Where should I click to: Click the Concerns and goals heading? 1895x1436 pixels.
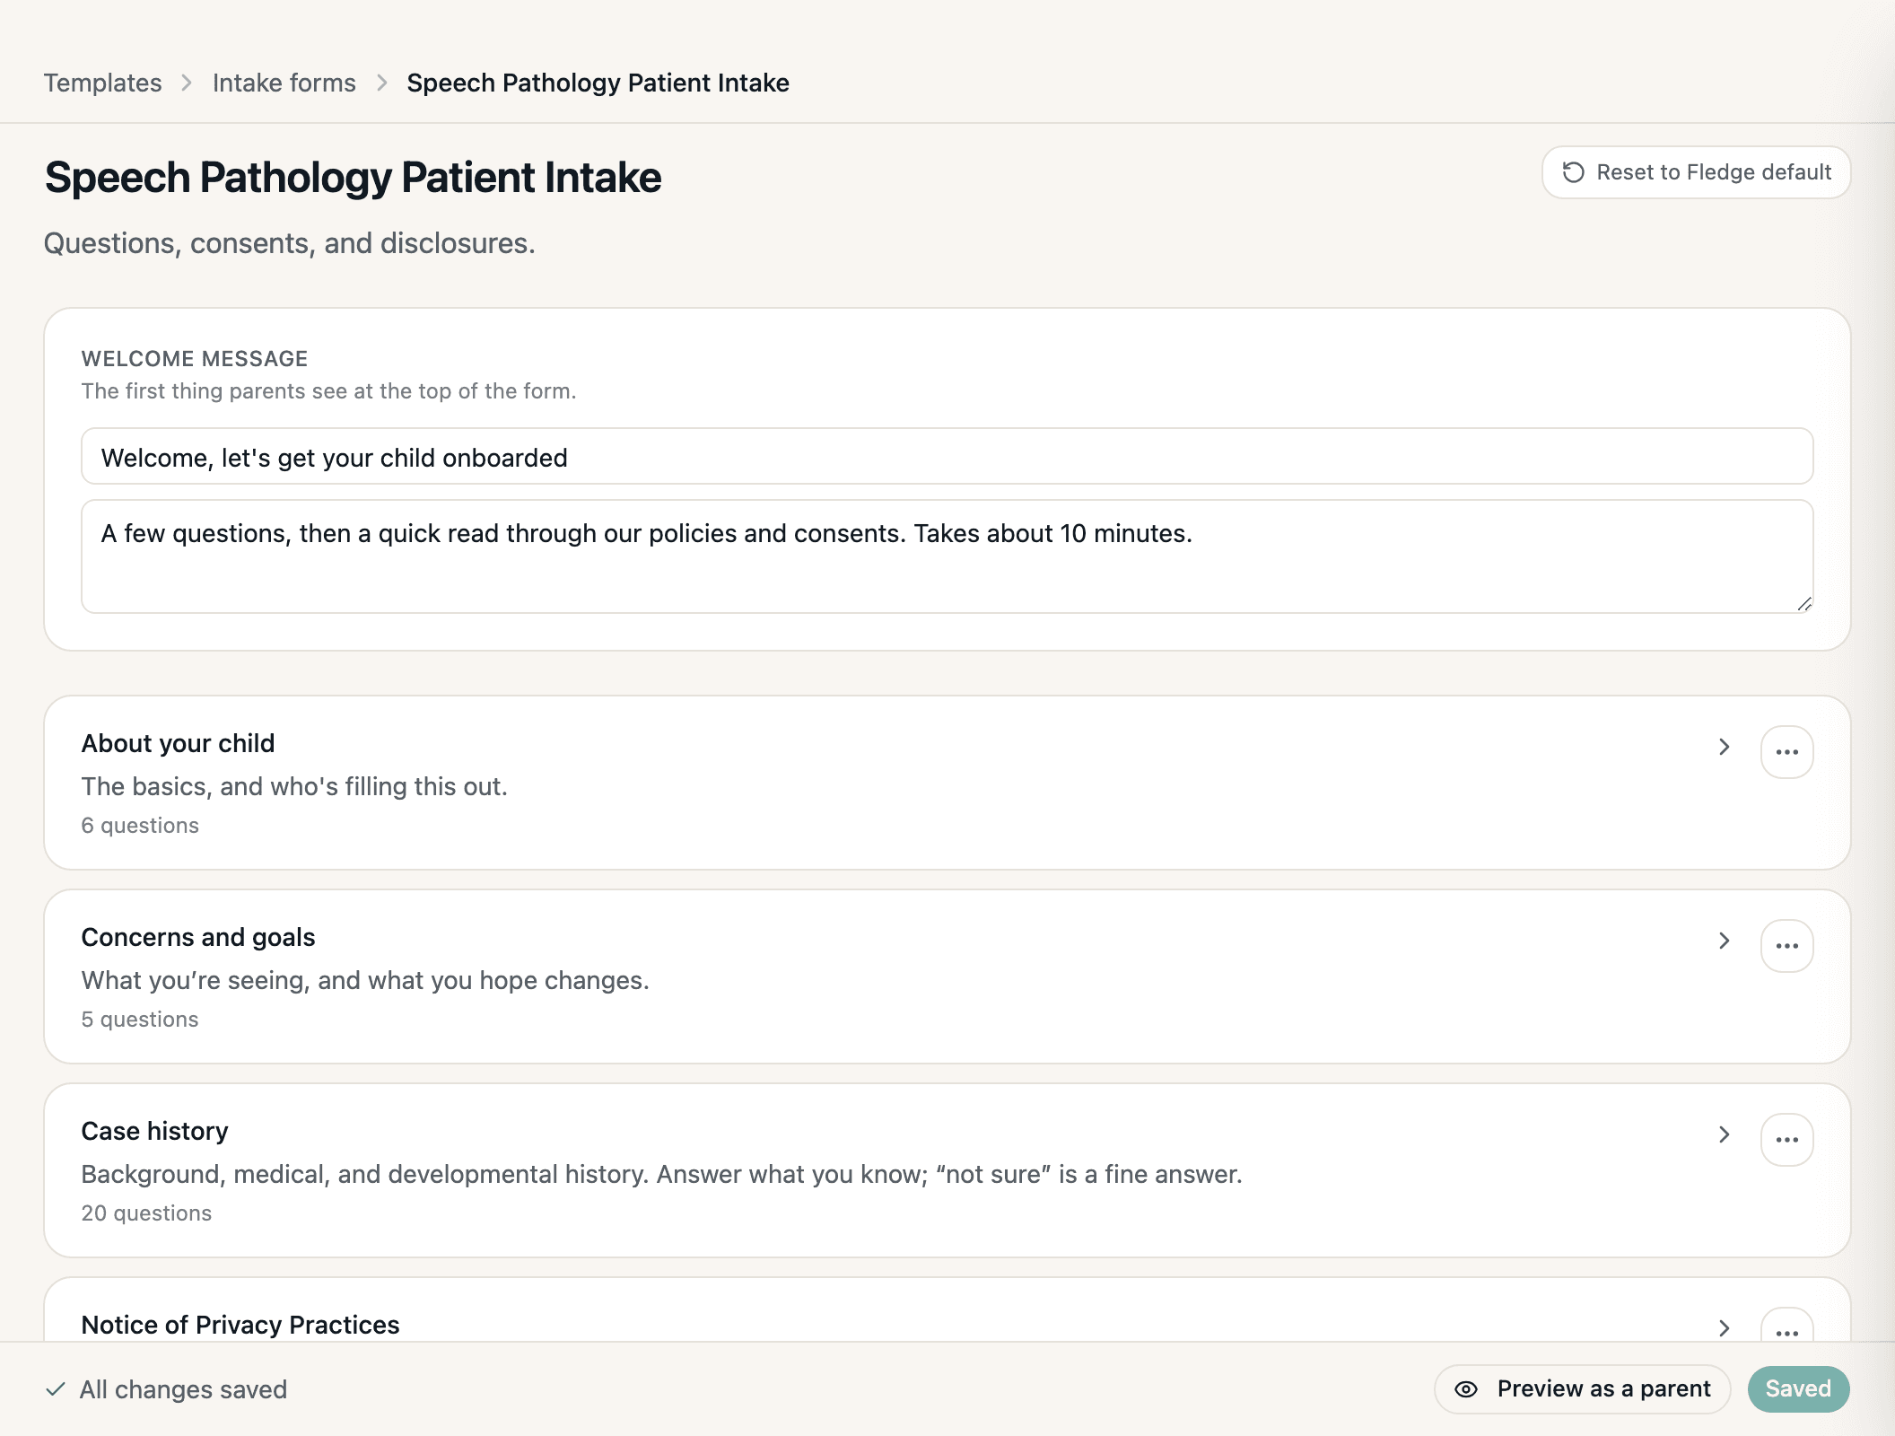tap(198, 937)
